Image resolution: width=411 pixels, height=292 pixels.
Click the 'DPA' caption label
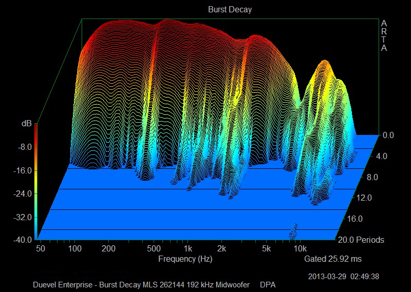click(268, 285)
